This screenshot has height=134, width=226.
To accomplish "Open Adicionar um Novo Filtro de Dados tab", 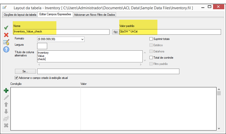I will tap(95, 15).
